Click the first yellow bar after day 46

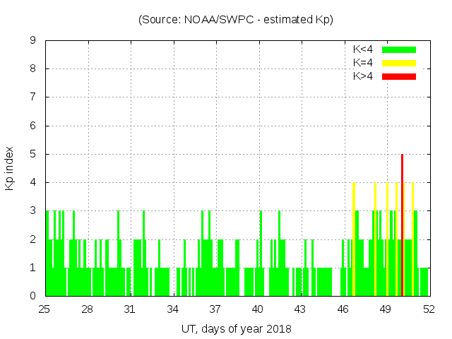(x=353, y=240)
